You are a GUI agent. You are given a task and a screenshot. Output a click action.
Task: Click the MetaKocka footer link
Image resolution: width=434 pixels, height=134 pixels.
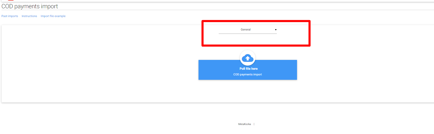(245, 124)
